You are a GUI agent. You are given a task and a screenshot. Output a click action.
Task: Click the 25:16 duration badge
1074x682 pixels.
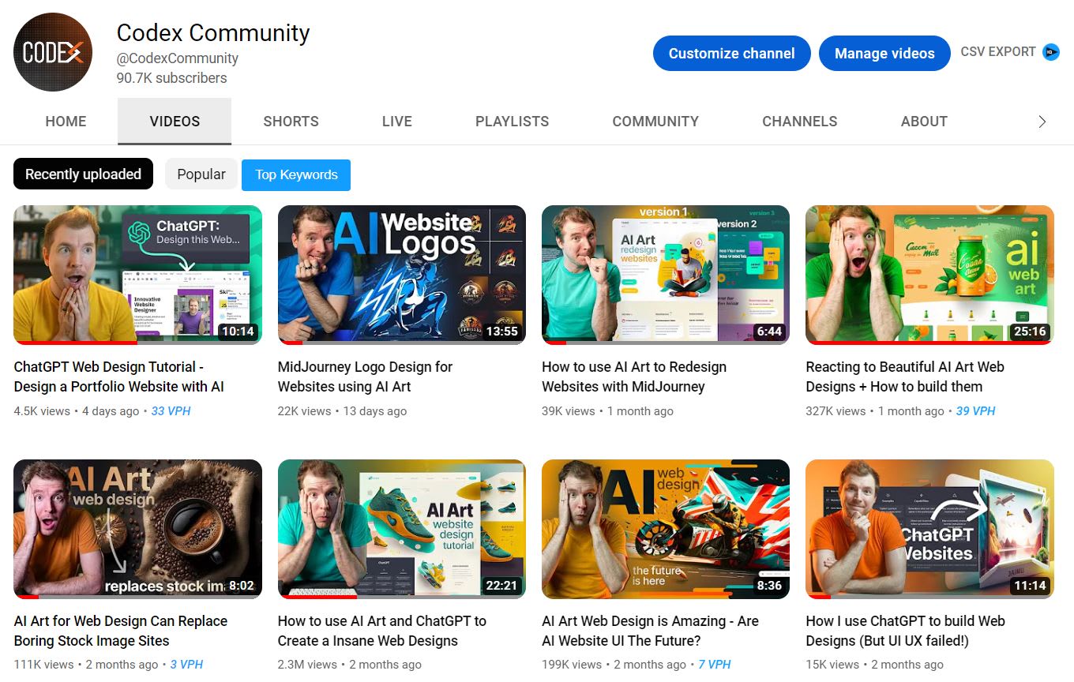click(1030, 332)
